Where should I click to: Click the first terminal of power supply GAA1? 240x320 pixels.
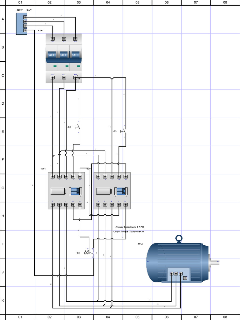25,17
